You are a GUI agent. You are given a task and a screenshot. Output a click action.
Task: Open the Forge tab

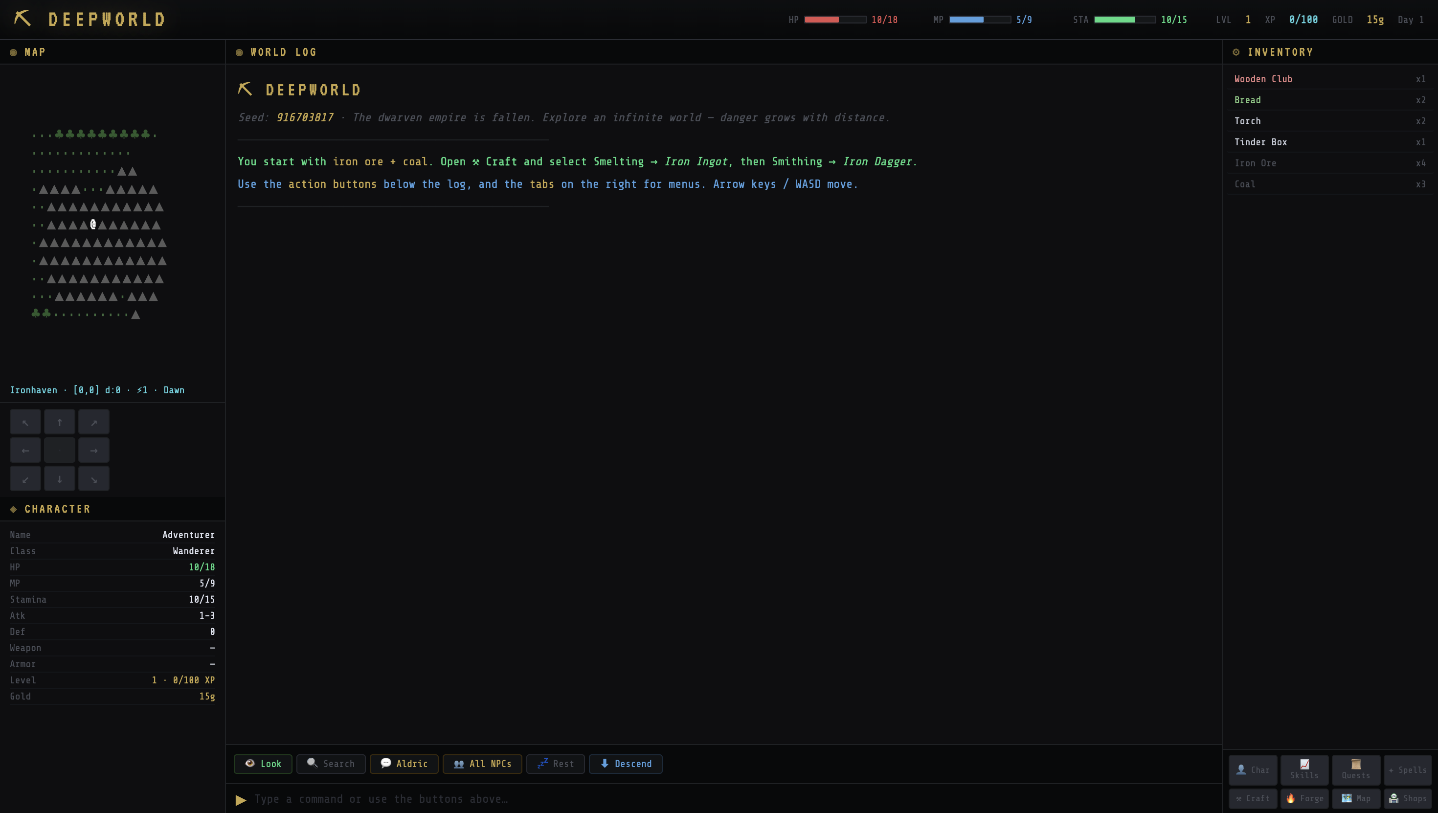pos(1304,798)
